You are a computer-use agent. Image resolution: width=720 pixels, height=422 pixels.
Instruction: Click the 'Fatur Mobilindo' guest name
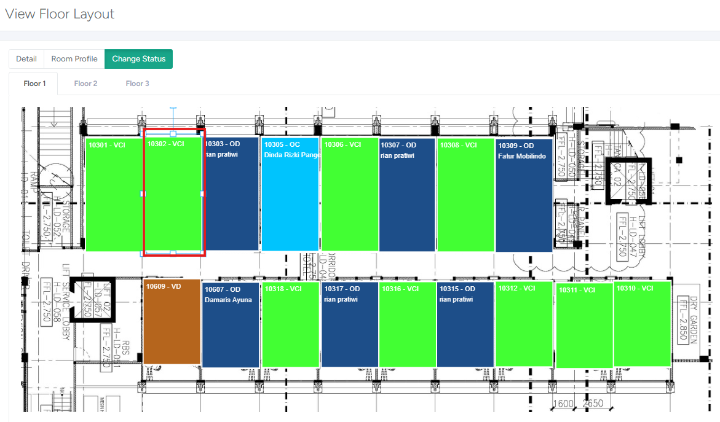coord(521,157)
